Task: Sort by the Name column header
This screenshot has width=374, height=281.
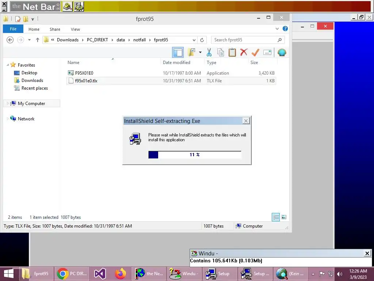Action: 73,63
